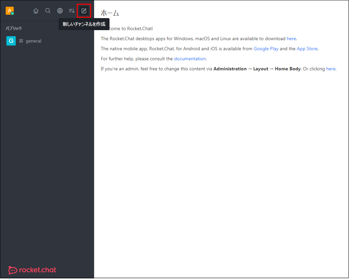The height and width of the screenshot is (279, 349).
Task: Click the general channel G avatar
Action: pyautogui.click(x=11, y=41)
